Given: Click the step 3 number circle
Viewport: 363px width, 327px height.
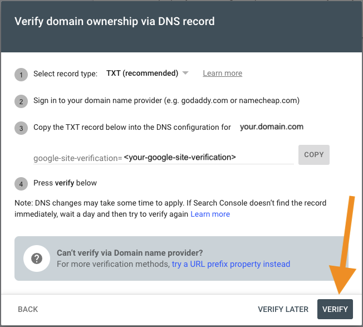Looking at the screenshot, I should click(21, 128).
